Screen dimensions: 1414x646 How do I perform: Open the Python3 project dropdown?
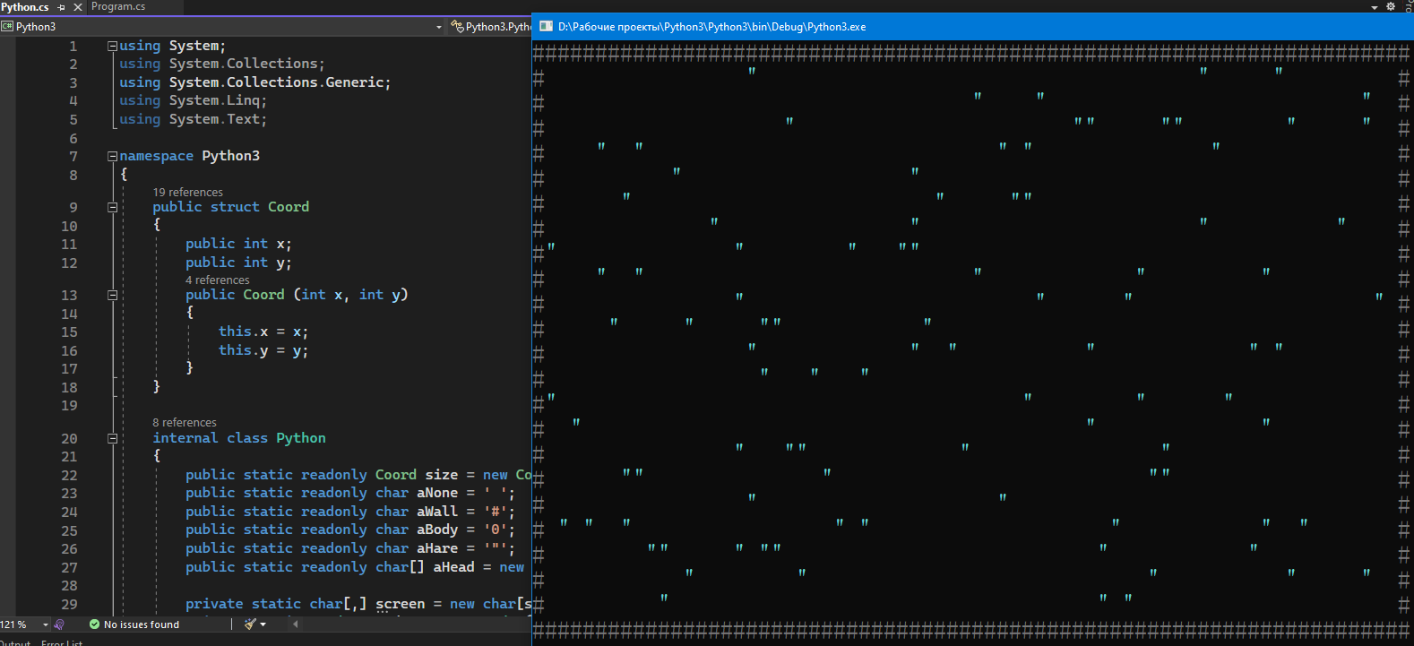point(438,27)
